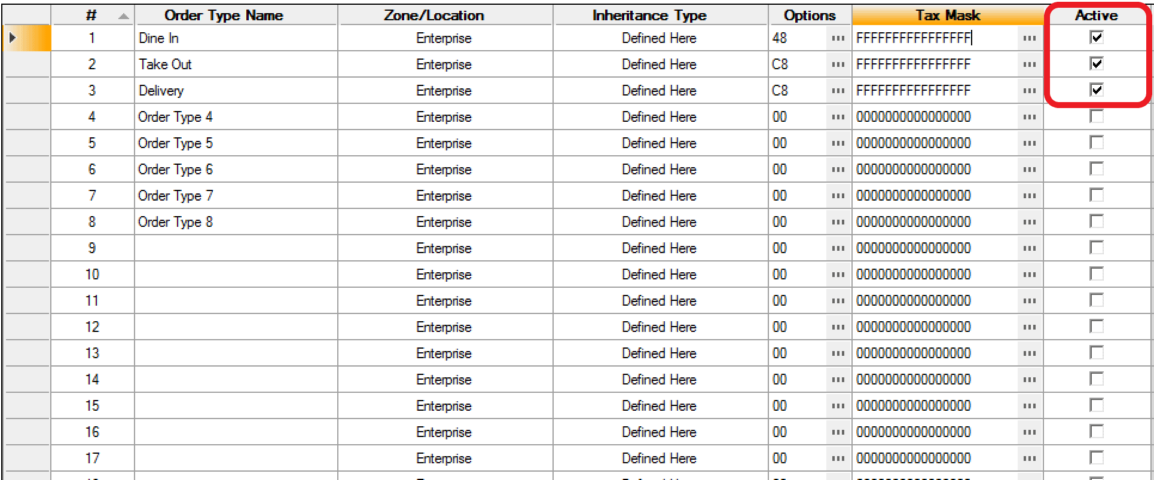This screenshot has width=1154, height=480.
Task: Open Options ellipsis button in row 10
Action: [x=838, y=275]
